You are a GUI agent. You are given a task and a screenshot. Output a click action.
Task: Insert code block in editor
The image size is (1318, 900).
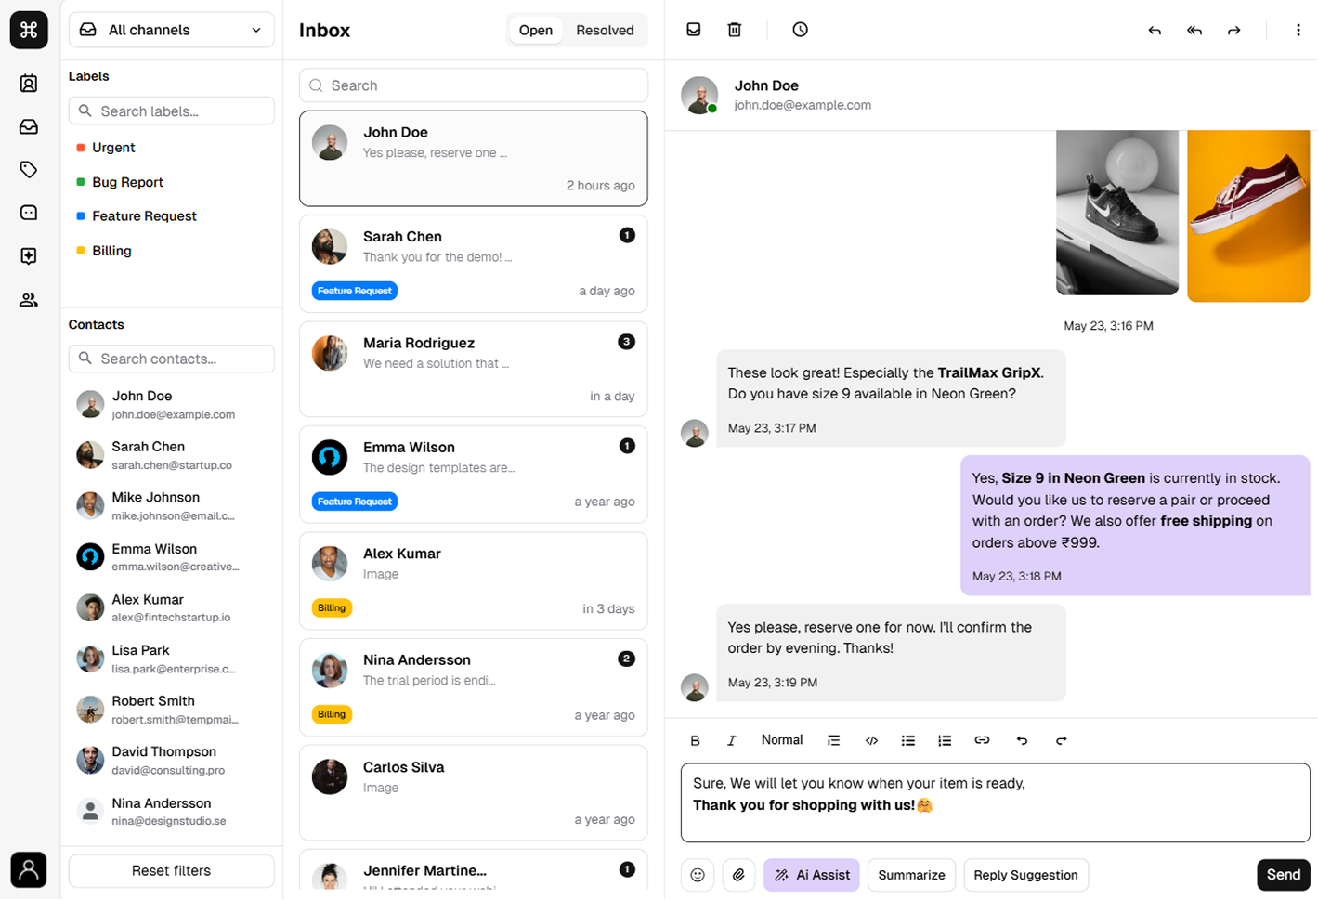871,740
